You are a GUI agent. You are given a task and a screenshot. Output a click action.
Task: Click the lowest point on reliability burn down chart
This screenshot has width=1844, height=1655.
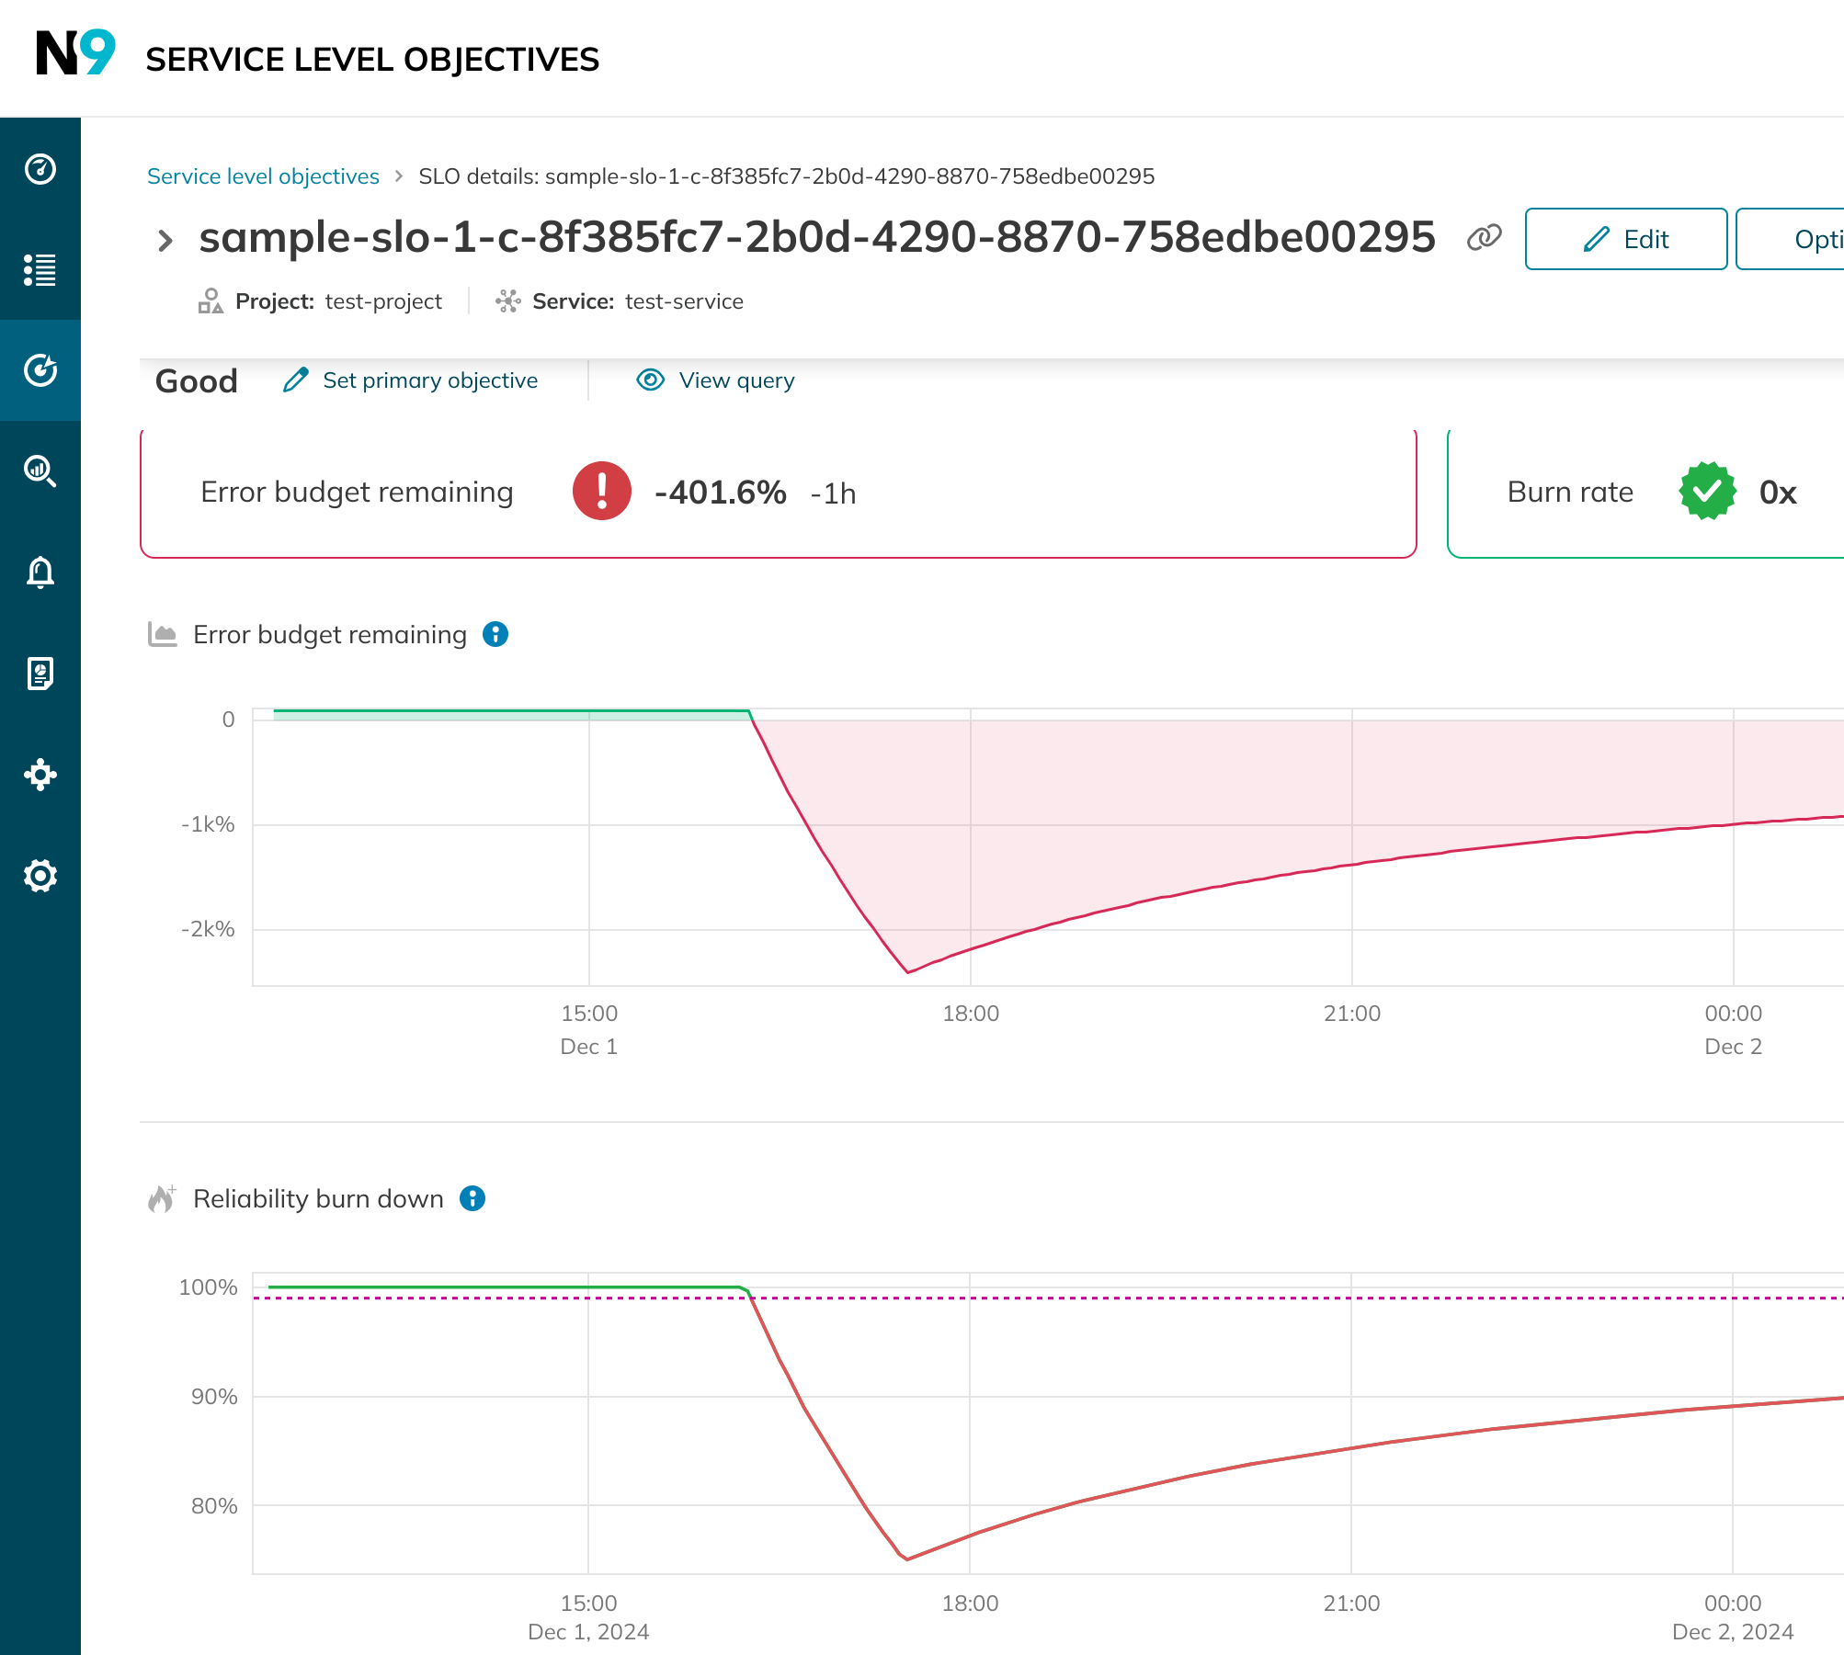906,1559
